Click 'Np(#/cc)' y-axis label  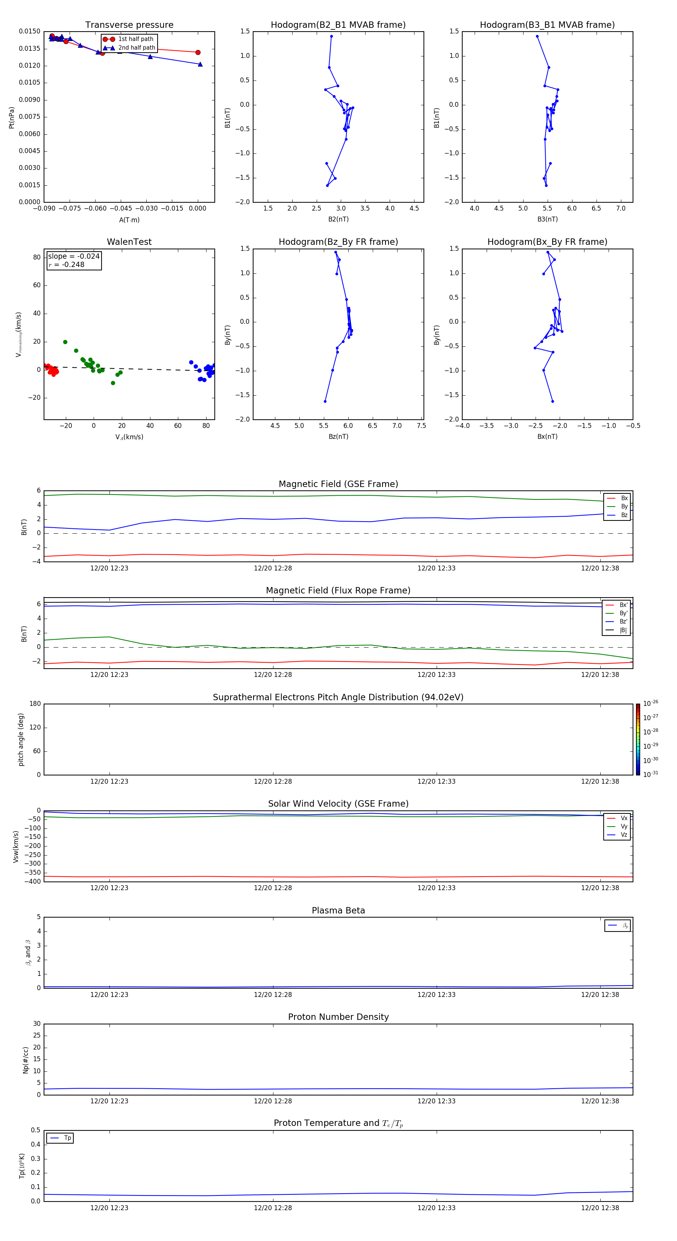pyautogui.click(x=26, y=1060)
